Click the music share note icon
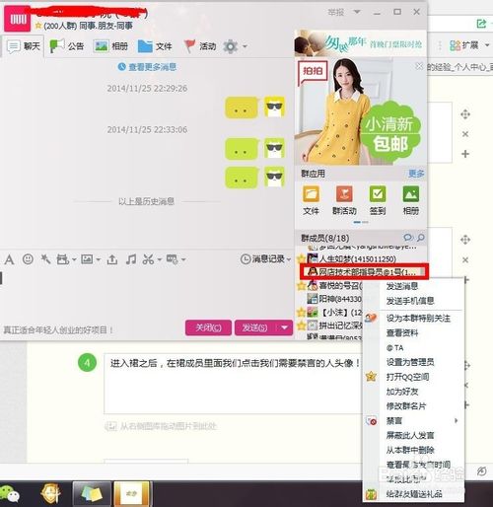Viewport: 493px width, 507px height. coord(131,259)
